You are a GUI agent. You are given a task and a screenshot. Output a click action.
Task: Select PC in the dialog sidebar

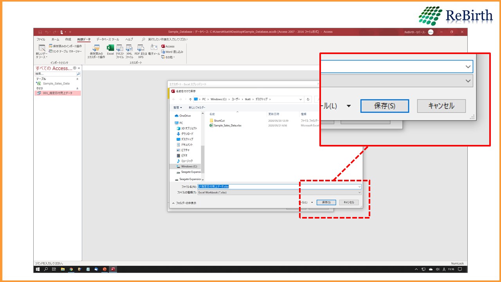click(x=181, y=123)
